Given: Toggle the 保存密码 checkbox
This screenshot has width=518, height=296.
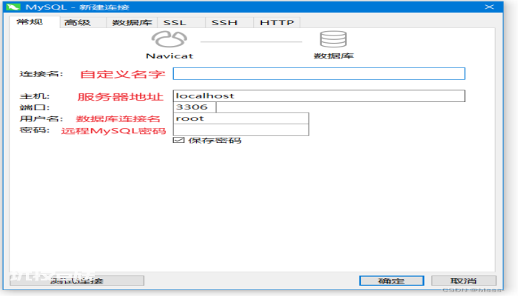Looking at the screenshot, I should (178, 140).
